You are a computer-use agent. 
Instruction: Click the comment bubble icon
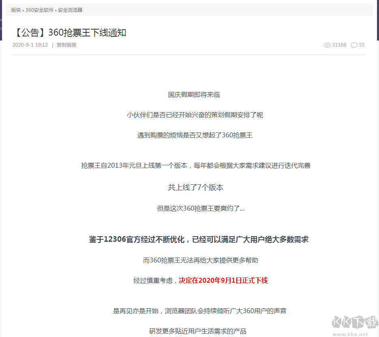(x=354, y=45)
